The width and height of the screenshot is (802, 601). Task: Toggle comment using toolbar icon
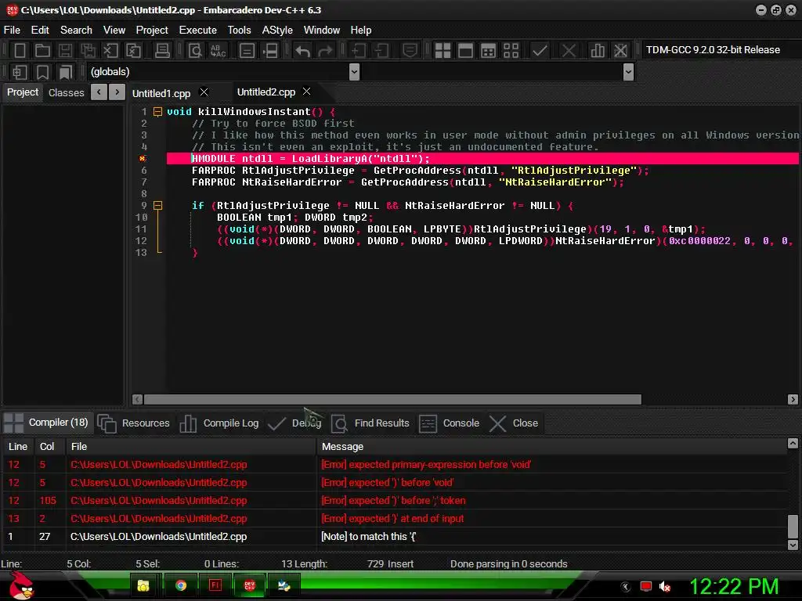[410, 50]
